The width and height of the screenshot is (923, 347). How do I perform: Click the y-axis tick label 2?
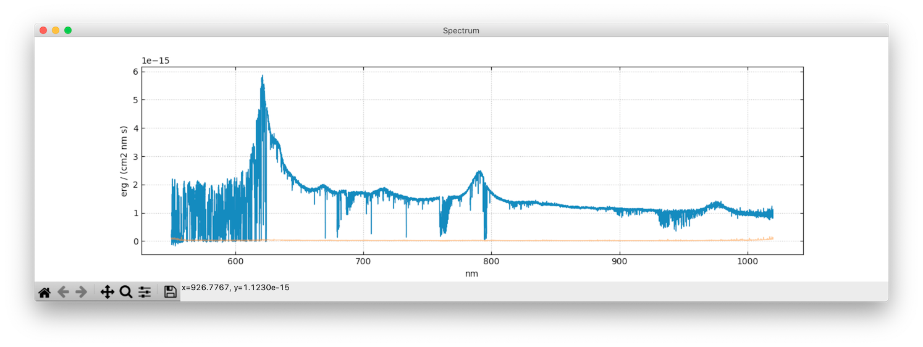click(x=135, y=185)
